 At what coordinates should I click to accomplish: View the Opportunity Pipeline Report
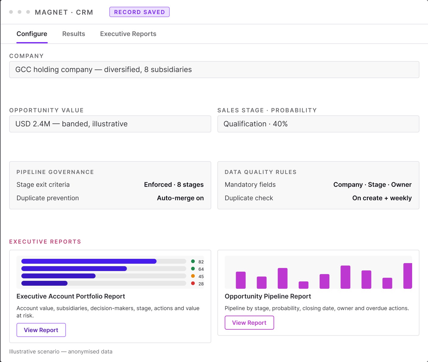click(249, 323)
